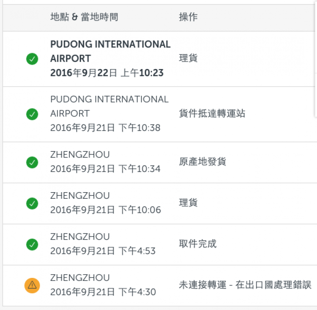
Task: Click green check icon for 上午10:23 entry
Action: [32, 59]
